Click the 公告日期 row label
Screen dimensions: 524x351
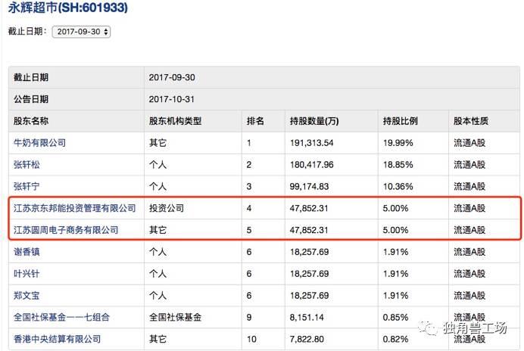tap(31, 99)
